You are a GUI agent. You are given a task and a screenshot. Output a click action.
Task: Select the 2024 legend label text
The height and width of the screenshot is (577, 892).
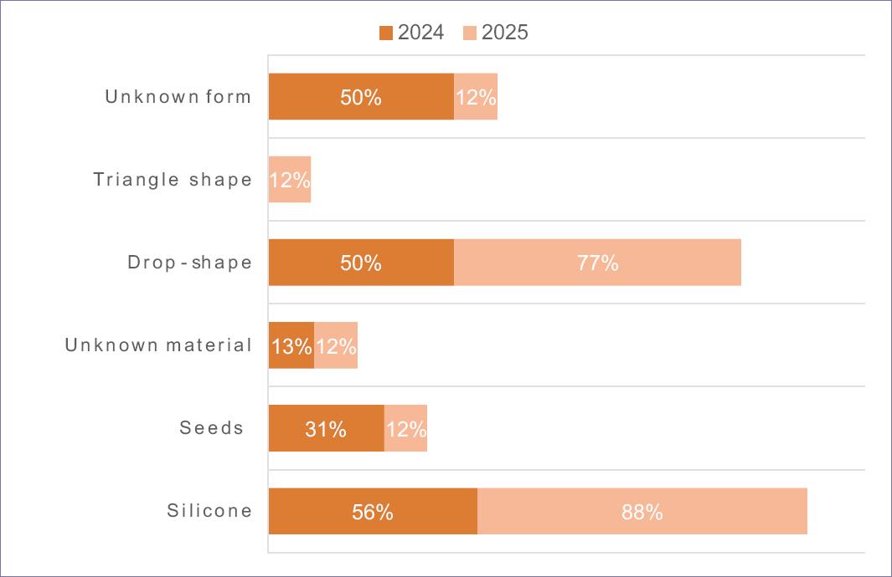tap(421, 33)
